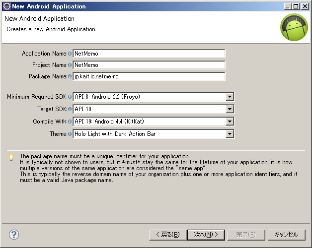The height and width of the screenshot is (248, 312).
Task: Open the Minimum Required SDK dropdown
Action: [230, 97]
